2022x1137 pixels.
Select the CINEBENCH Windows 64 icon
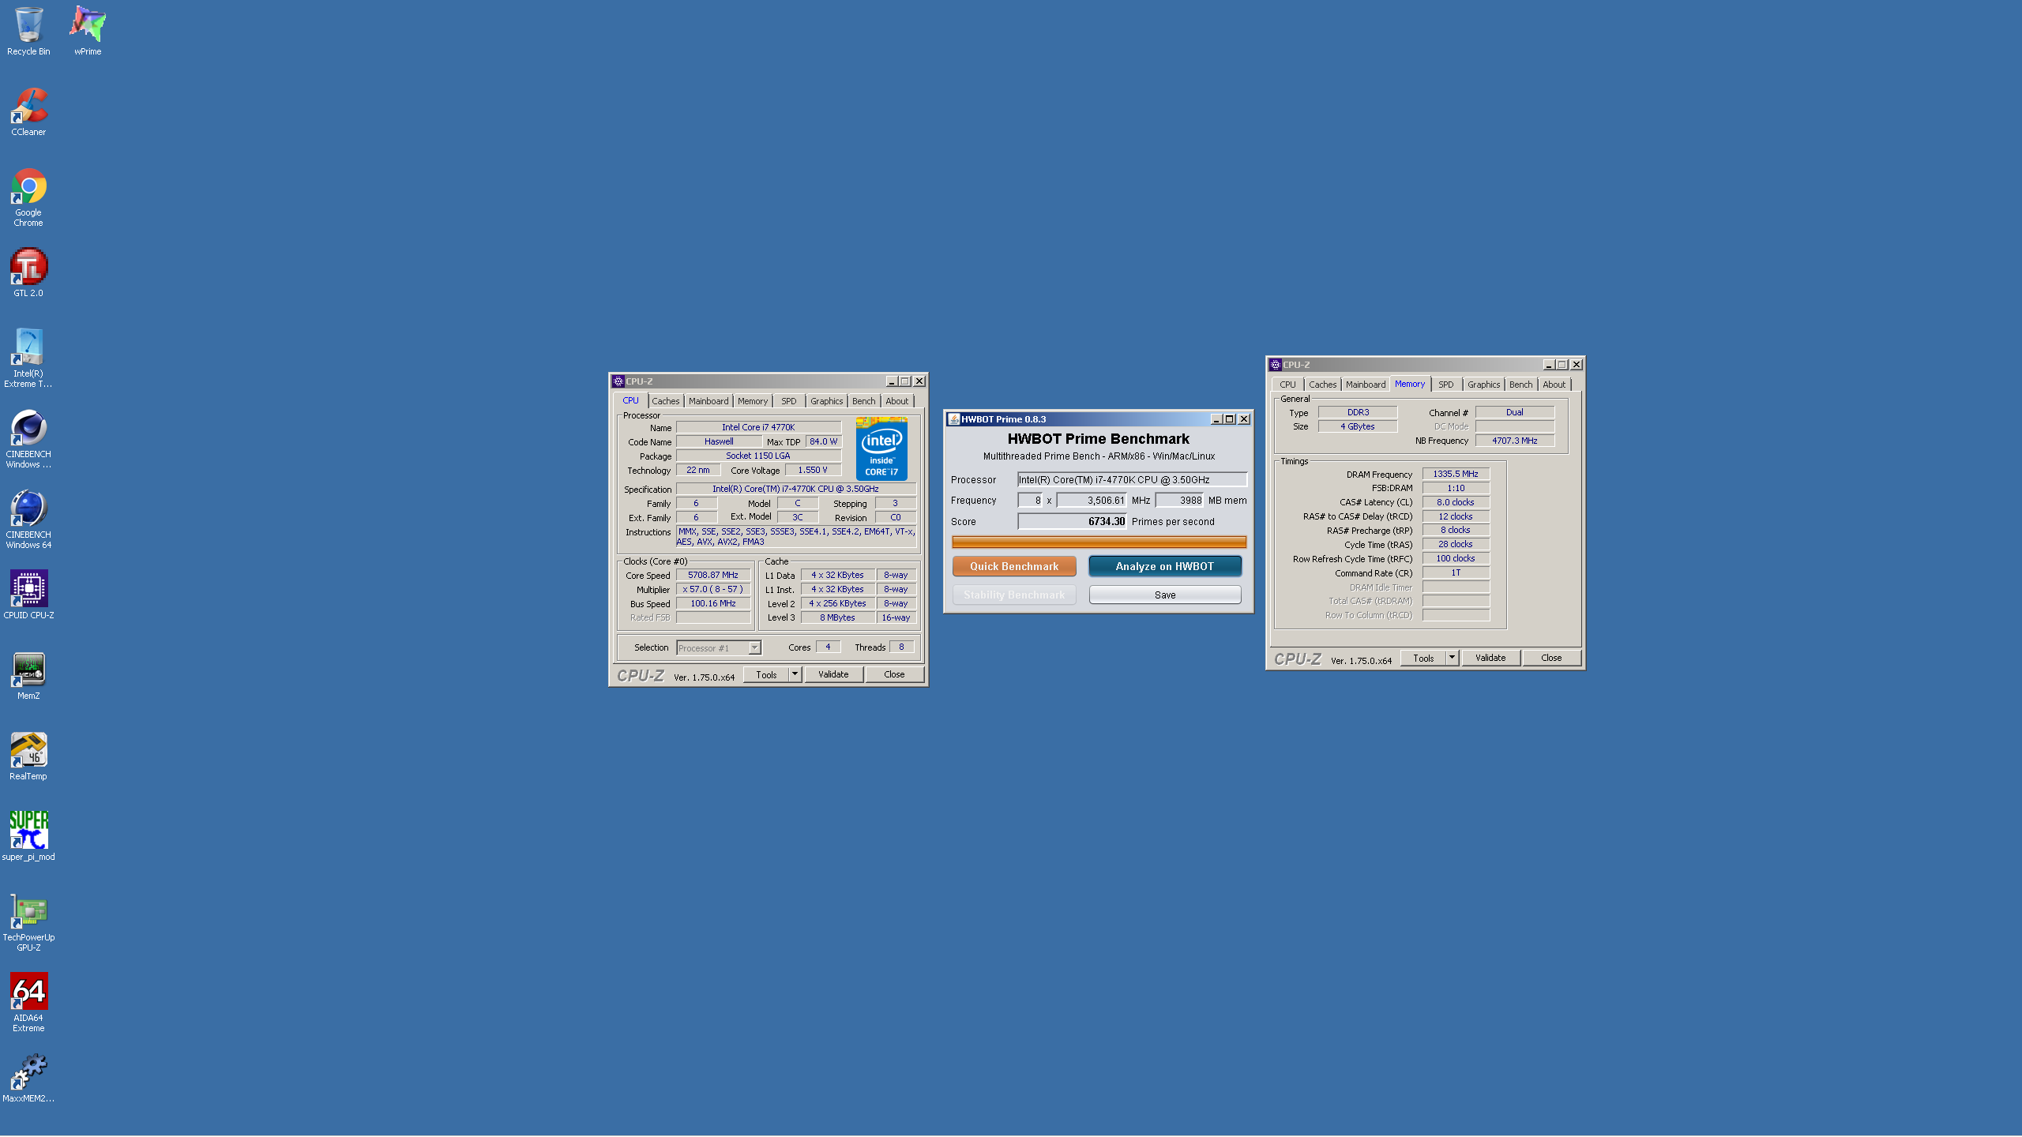[x=28, y=520]
